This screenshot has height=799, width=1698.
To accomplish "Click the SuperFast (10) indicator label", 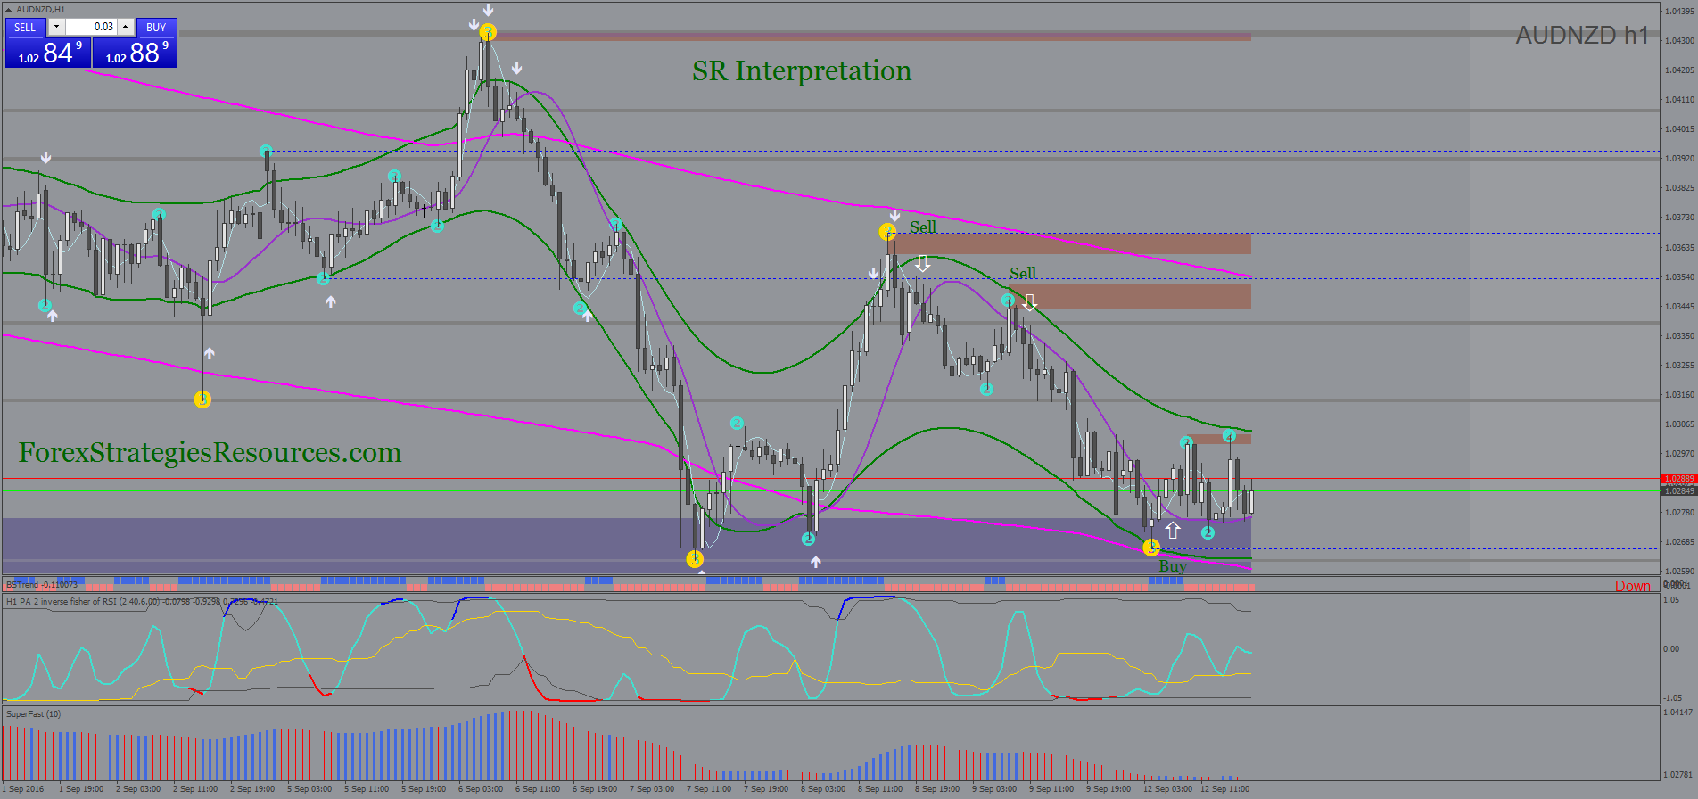I will 33,713.
